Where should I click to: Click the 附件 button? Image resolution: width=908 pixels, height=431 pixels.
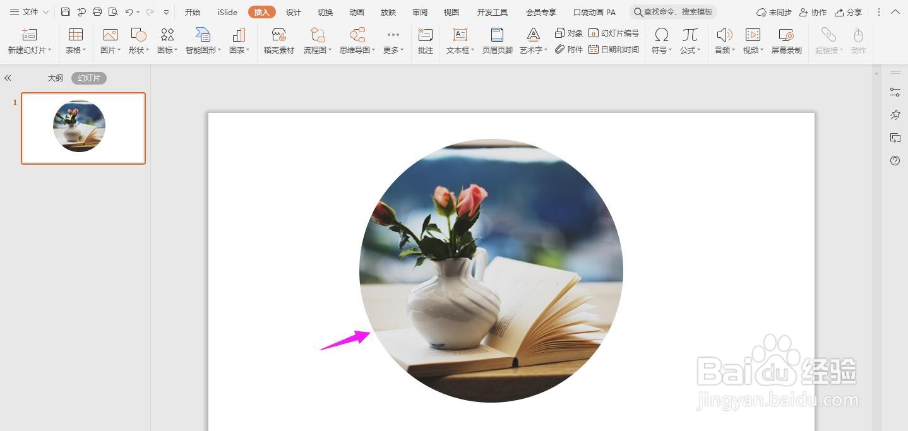click(x=568, y=49)
